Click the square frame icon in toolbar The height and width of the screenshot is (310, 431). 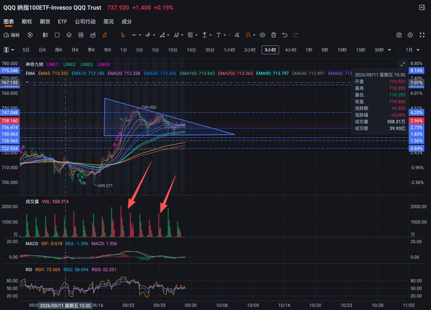click(x=57, y=35)
